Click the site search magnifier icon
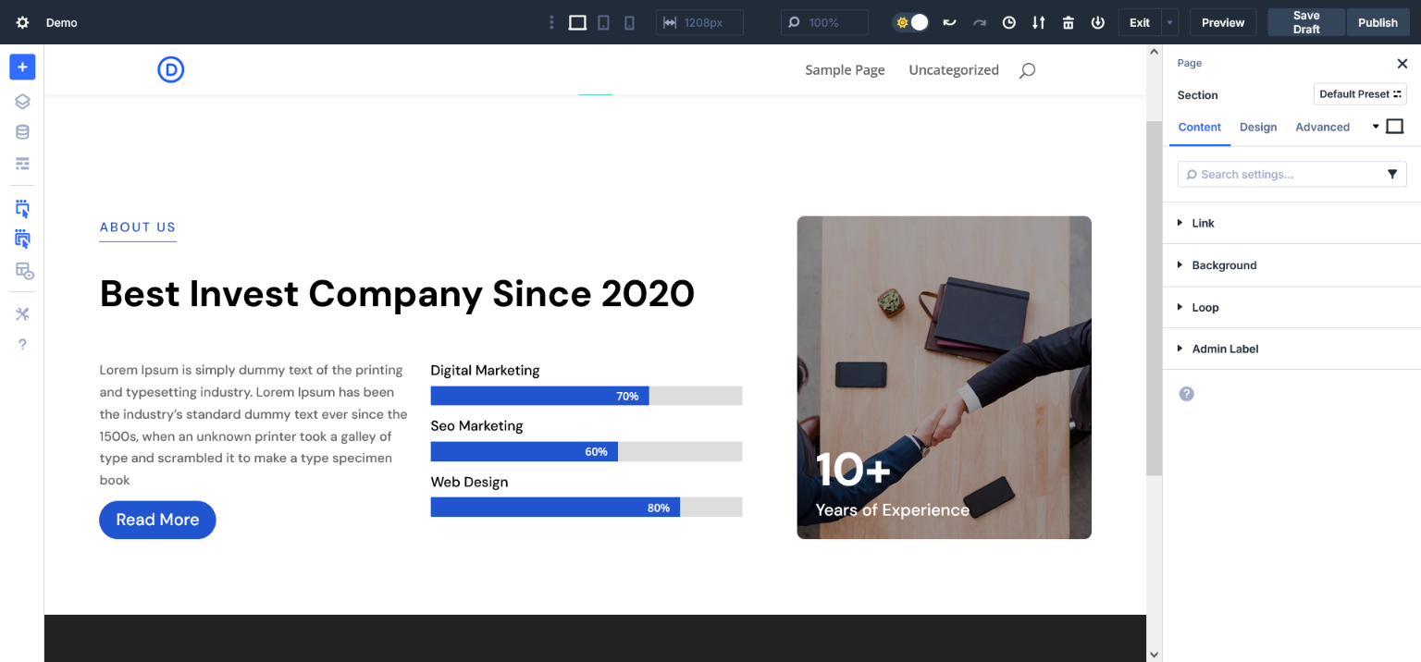 pos(1027,70)
